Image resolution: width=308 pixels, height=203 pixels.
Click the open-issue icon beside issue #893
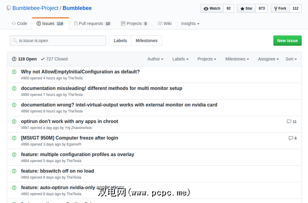coord(14,171)
